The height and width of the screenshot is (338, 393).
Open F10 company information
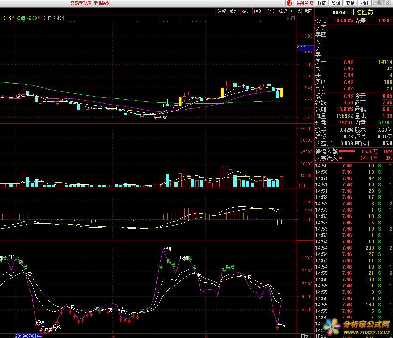click(x=271, y=11)
